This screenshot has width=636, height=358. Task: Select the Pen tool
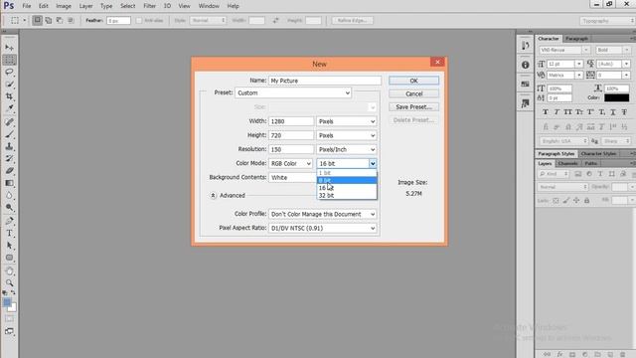[9, 221]
